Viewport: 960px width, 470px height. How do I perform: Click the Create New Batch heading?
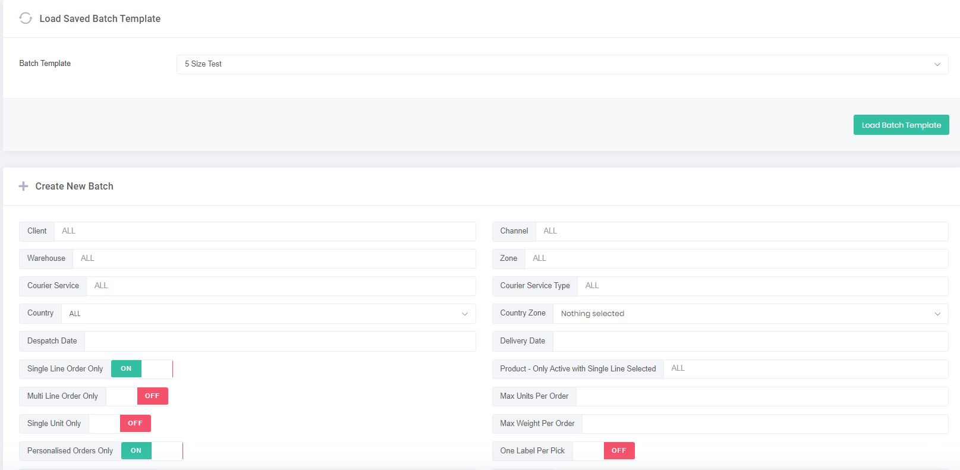[74, 186]
